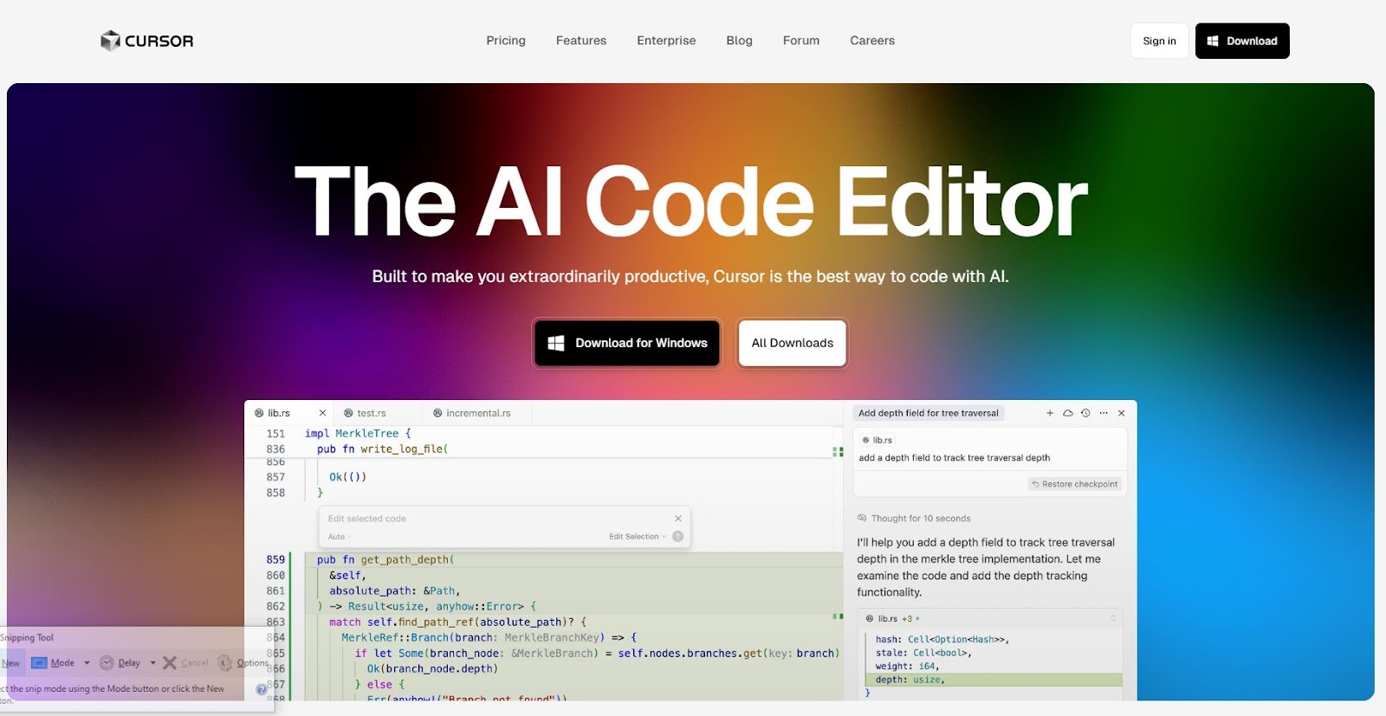Click the 'impl MerkleTree {' line

(x=358, y=434)
